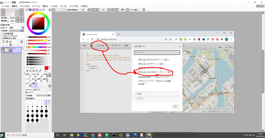Toggle visibility eye of Layer 1

point(3,49)
